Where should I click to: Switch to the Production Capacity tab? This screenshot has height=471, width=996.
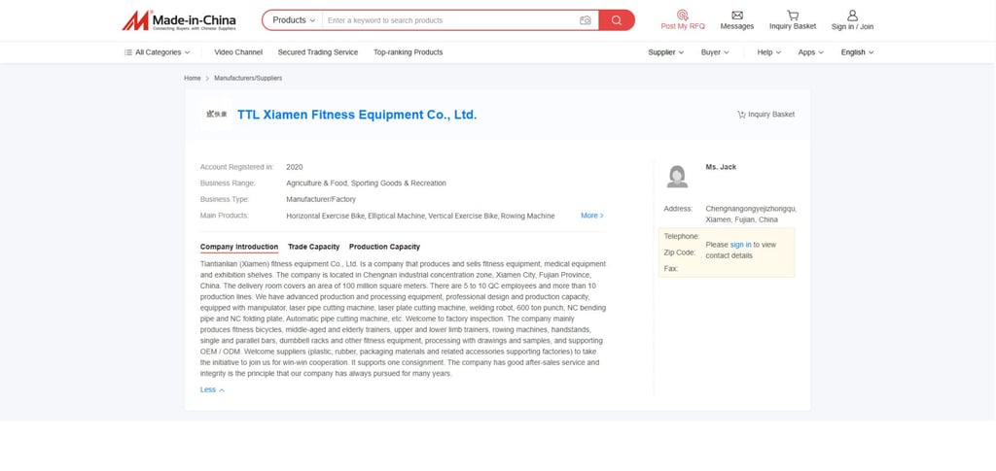coord(384,248)
